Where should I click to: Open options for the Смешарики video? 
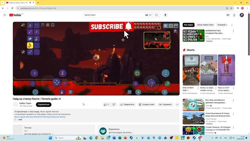(233, 100)
